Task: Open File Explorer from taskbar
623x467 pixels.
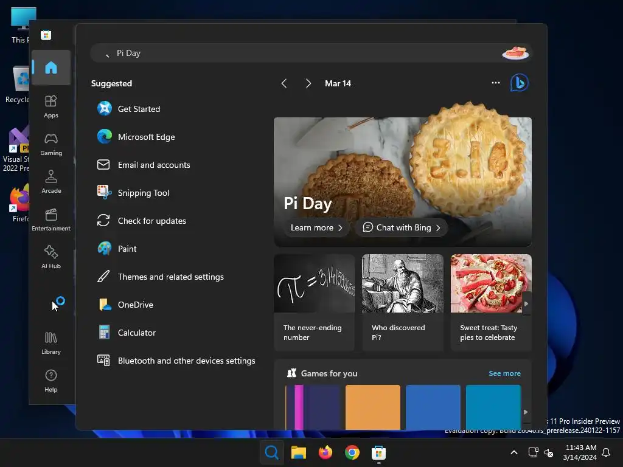Action: click(x=298, y=452)
